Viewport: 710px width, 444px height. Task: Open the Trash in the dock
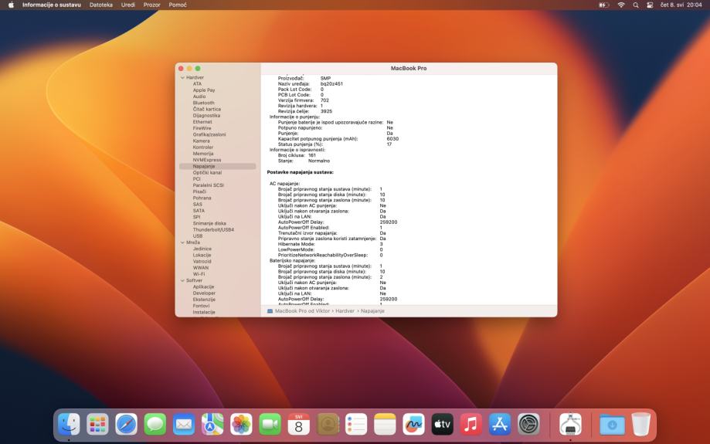(x=641, y=424)
